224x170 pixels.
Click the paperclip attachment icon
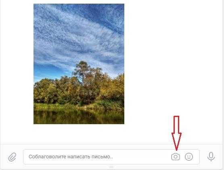(x=12, y=157)
